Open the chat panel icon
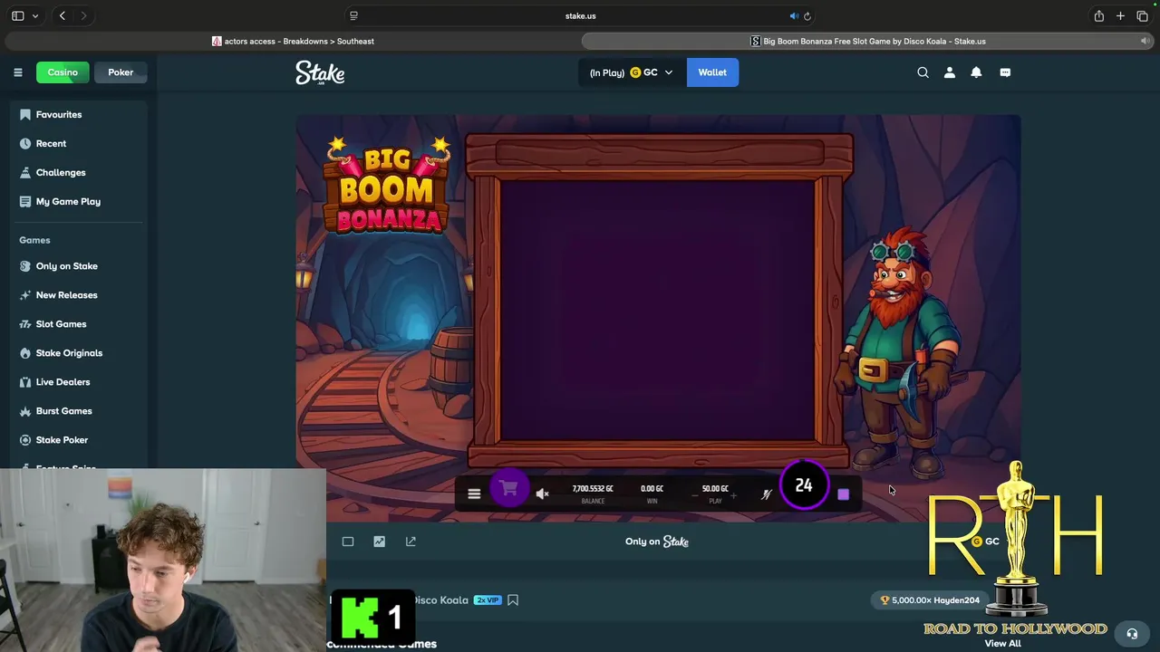 coord(1005,72)
